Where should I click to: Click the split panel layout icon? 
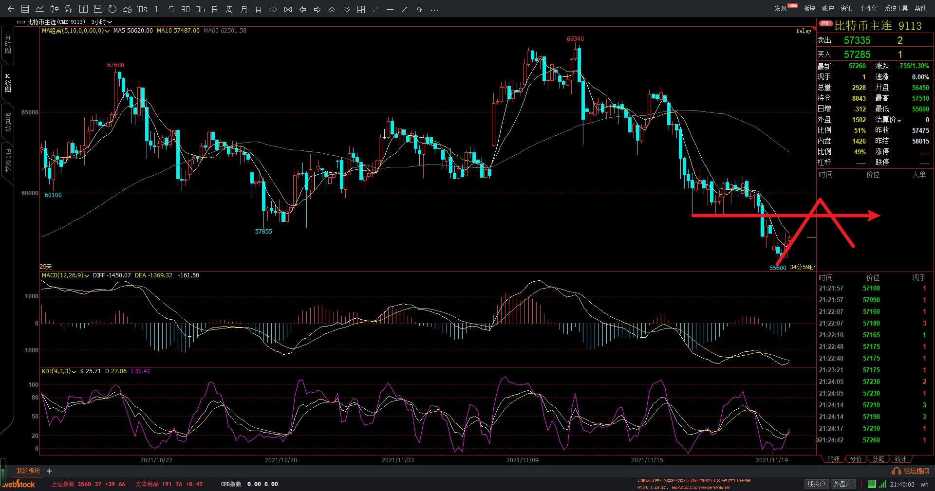361,9
